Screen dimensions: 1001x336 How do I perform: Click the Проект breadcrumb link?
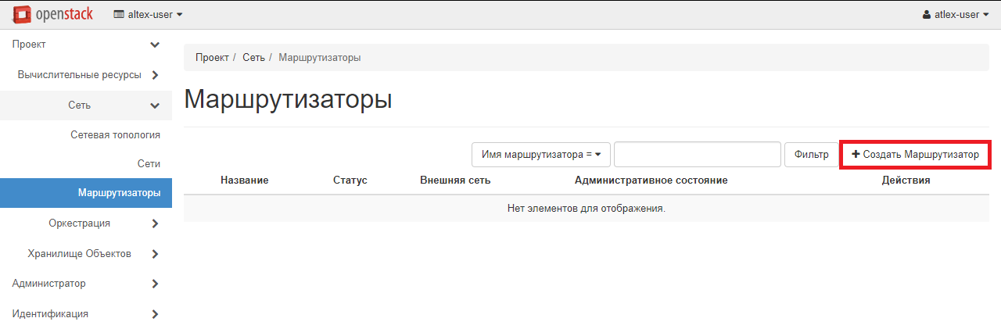212,58
